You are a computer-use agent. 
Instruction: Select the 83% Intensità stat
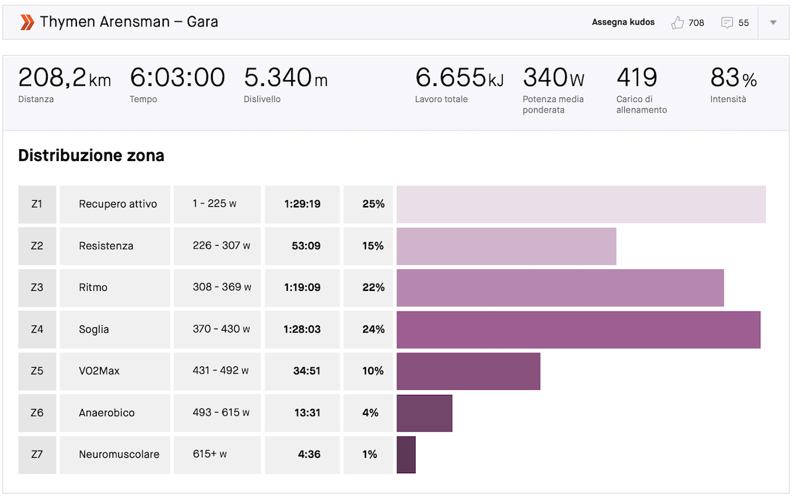pyautogui.click(x=734, y=85)
